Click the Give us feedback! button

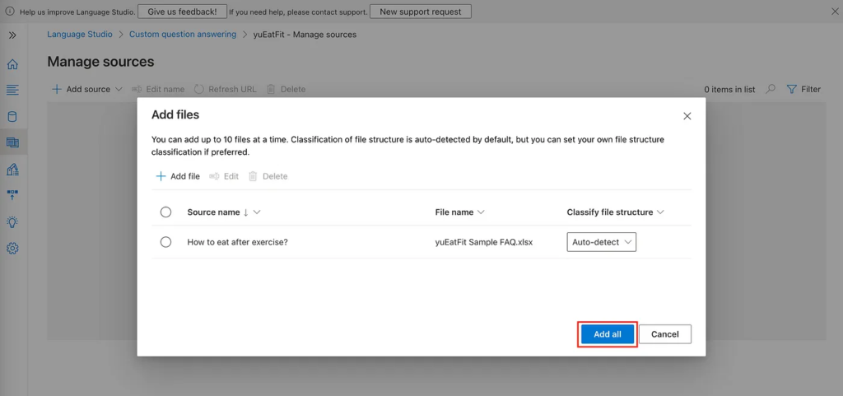[182, 12]
